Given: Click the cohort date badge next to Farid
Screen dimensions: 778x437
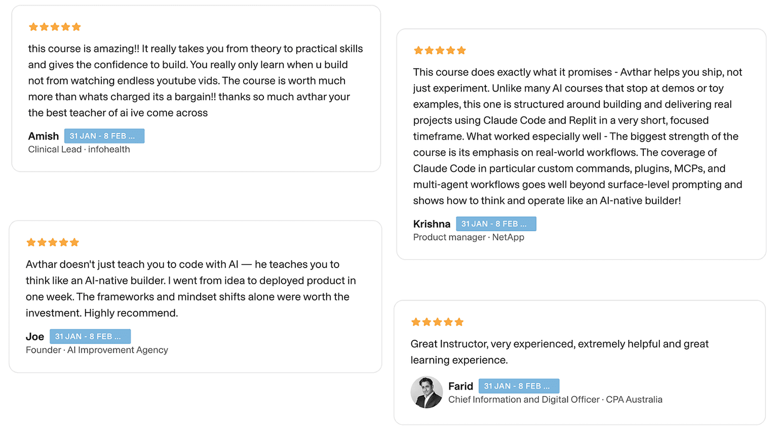Looking at the screenshot, I should tap(519, 386).
